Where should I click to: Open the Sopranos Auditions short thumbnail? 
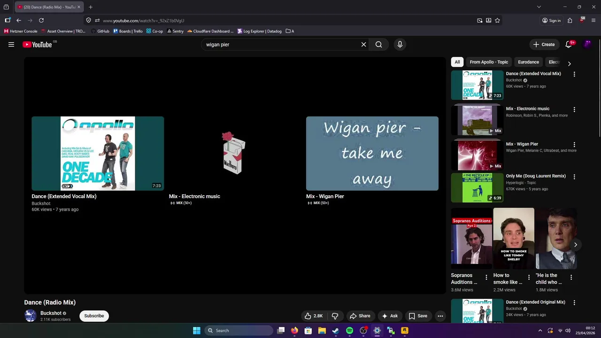point(471,238)
